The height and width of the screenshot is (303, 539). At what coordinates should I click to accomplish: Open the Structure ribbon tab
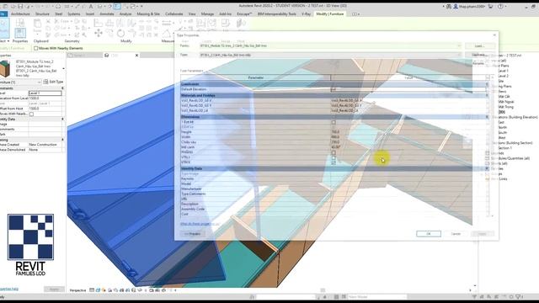42,14
